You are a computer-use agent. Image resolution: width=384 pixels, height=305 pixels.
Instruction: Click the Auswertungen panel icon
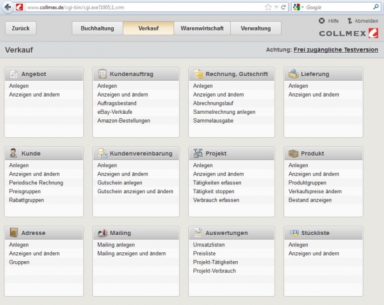coord(198,233)
